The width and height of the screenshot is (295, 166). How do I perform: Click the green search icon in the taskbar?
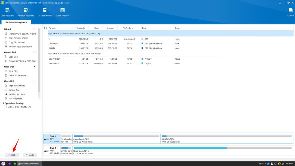pyautogui.click(x=15, y=164)
